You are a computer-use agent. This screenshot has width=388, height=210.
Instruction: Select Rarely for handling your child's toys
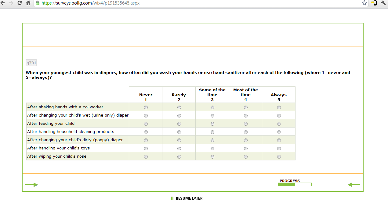point(179,149)
